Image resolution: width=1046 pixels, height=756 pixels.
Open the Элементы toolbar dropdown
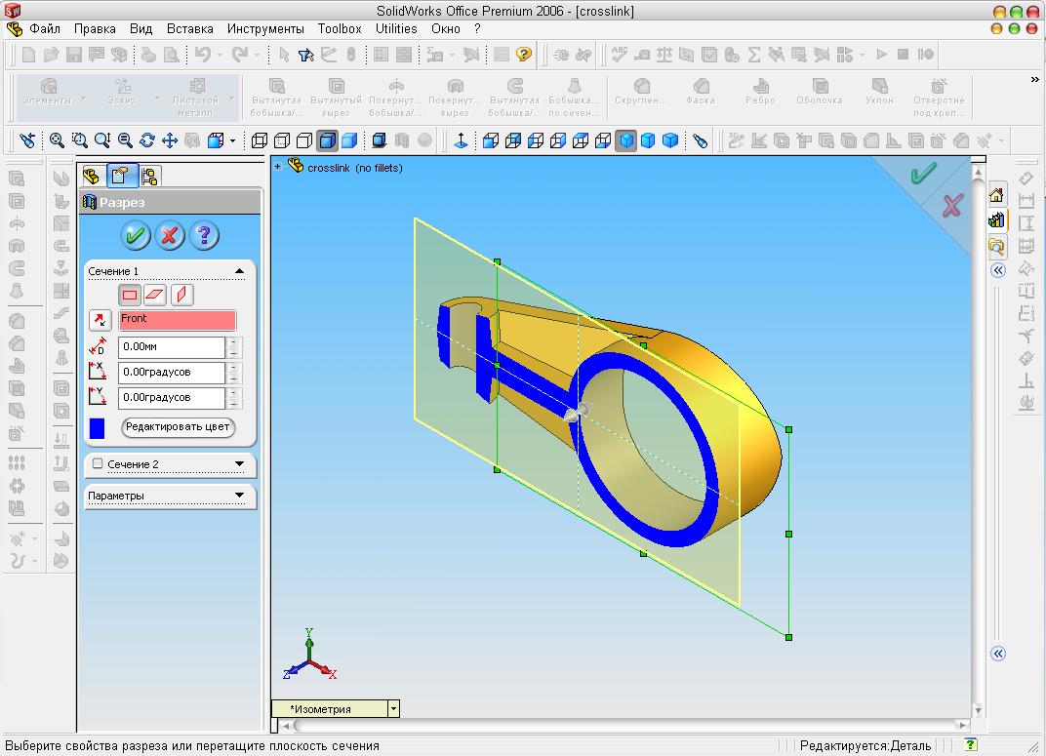coord(83,98)
